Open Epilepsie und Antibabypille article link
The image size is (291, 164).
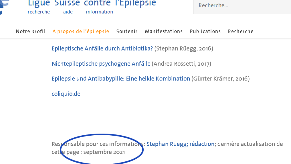pyautogui.click(x=121, y=79)
